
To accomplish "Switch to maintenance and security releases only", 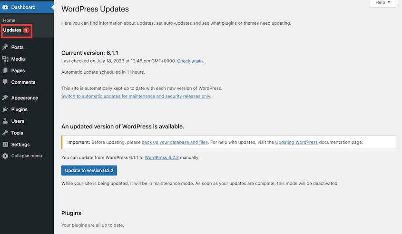I will [136, 96].
